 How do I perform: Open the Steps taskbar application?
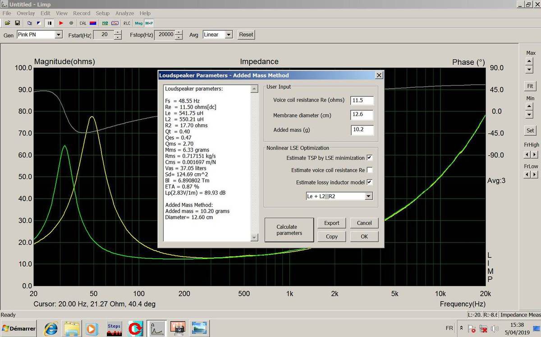pyautogui.click(x=114, y=329)
